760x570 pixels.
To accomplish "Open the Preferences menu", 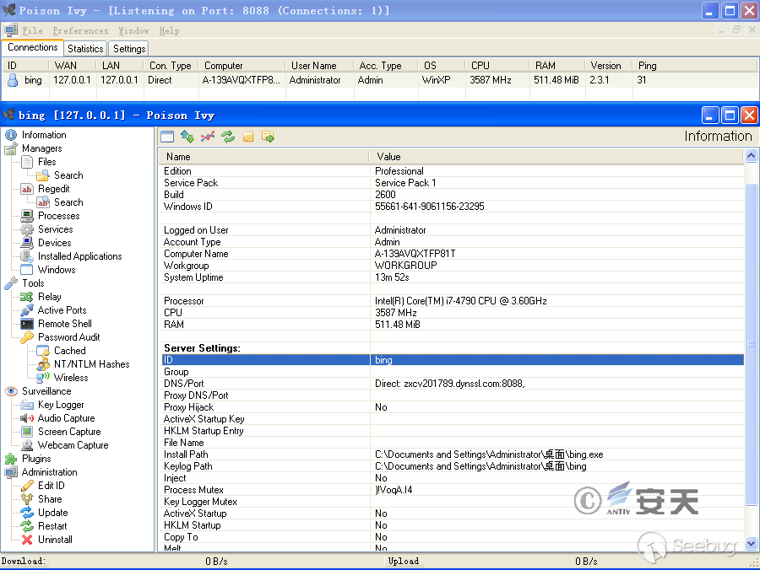I will [x=80, y=30].
